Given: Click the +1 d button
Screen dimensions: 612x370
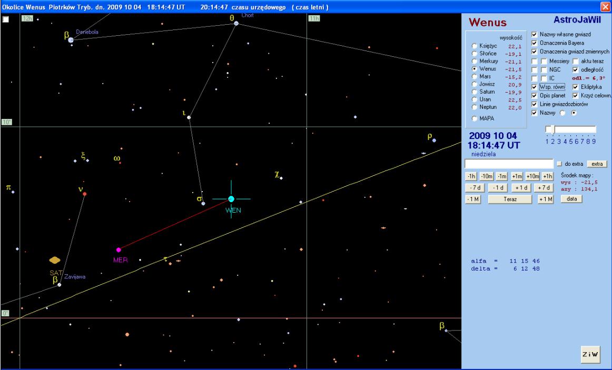Looking at the screenshot, I should pyautogui.click(x=521, y=188).
